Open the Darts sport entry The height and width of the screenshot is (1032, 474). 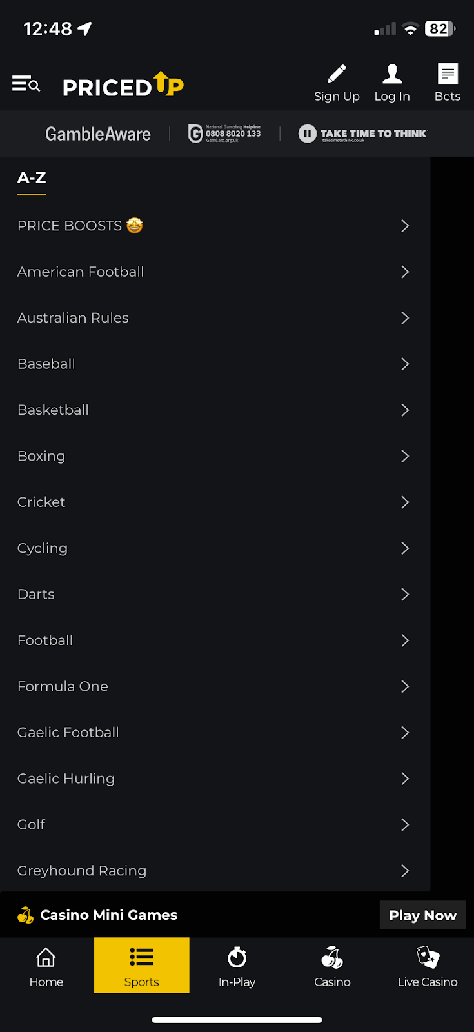(x=36, y=594)
